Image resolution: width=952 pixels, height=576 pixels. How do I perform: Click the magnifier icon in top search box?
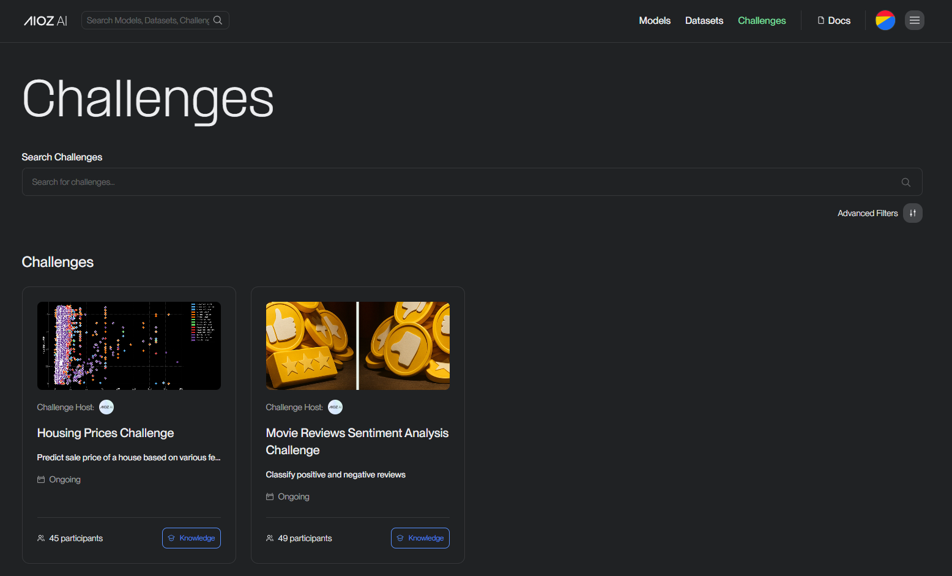point(218,20)
